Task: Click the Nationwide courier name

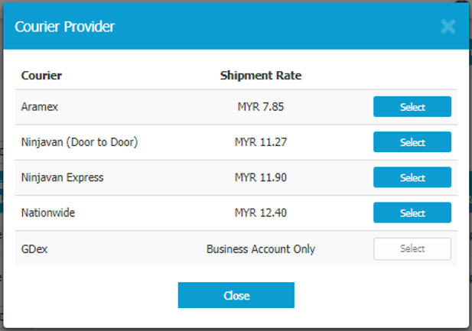Action: pyautogui.click(x=50, y=213)
